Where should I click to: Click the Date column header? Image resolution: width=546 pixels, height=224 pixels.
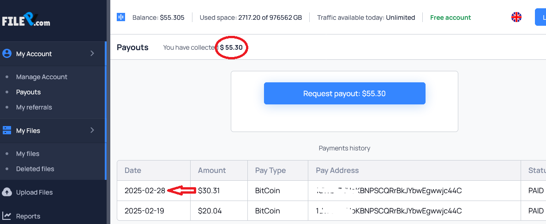tap(132, 171)
